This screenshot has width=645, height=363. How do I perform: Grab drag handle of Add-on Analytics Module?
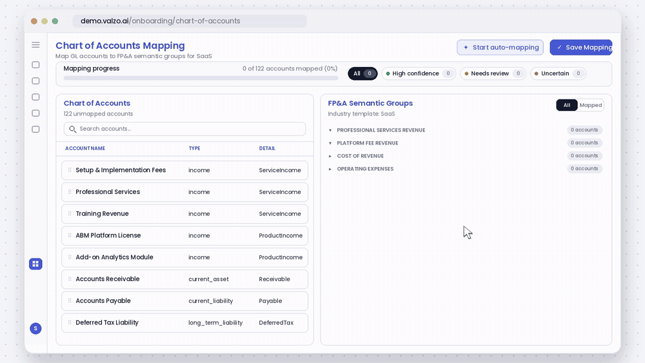[x=70, y=257]
